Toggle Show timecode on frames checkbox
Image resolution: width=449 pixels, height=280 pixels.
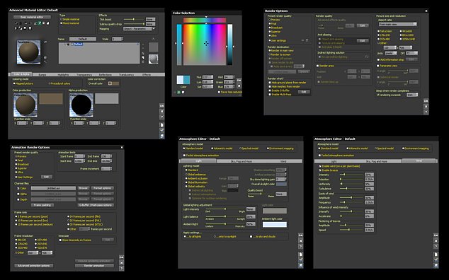click(x=60, y=240)
